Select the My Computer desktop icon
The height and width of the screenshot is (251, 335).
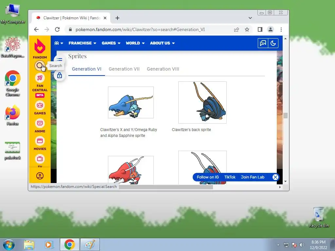(x=13, y=14)
